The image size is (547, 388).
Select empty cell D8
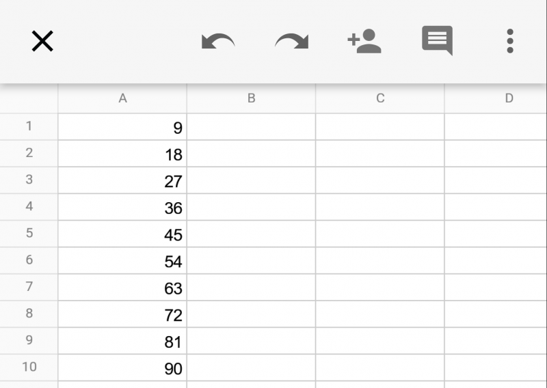496,314
